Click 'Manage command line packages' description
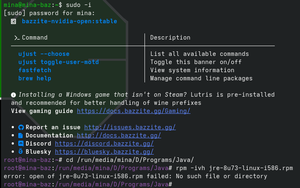 pyautogui.click(x=201, y=78)
